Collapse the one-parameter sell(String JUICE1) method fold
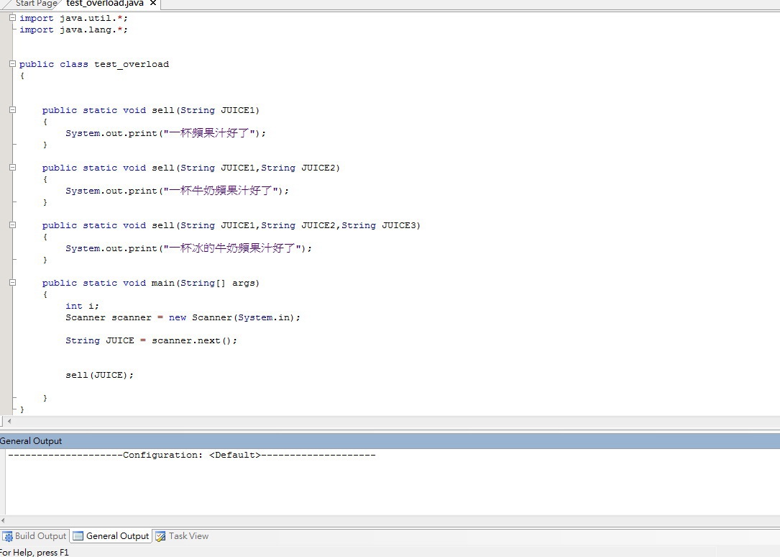 point(12,110)
